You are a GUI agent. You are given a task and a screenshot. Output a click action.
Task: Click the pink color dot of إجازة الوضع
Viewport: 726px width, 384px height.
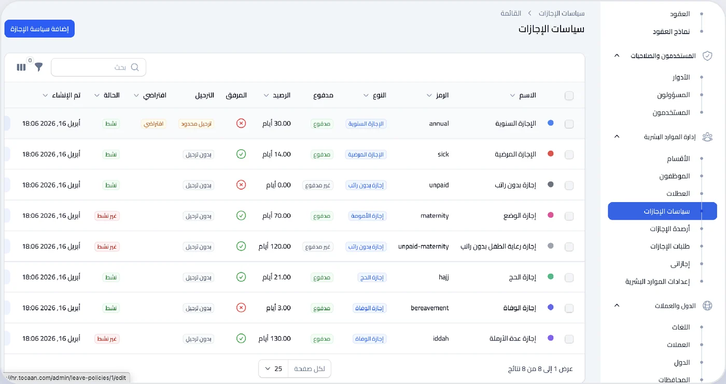point(551,215)
